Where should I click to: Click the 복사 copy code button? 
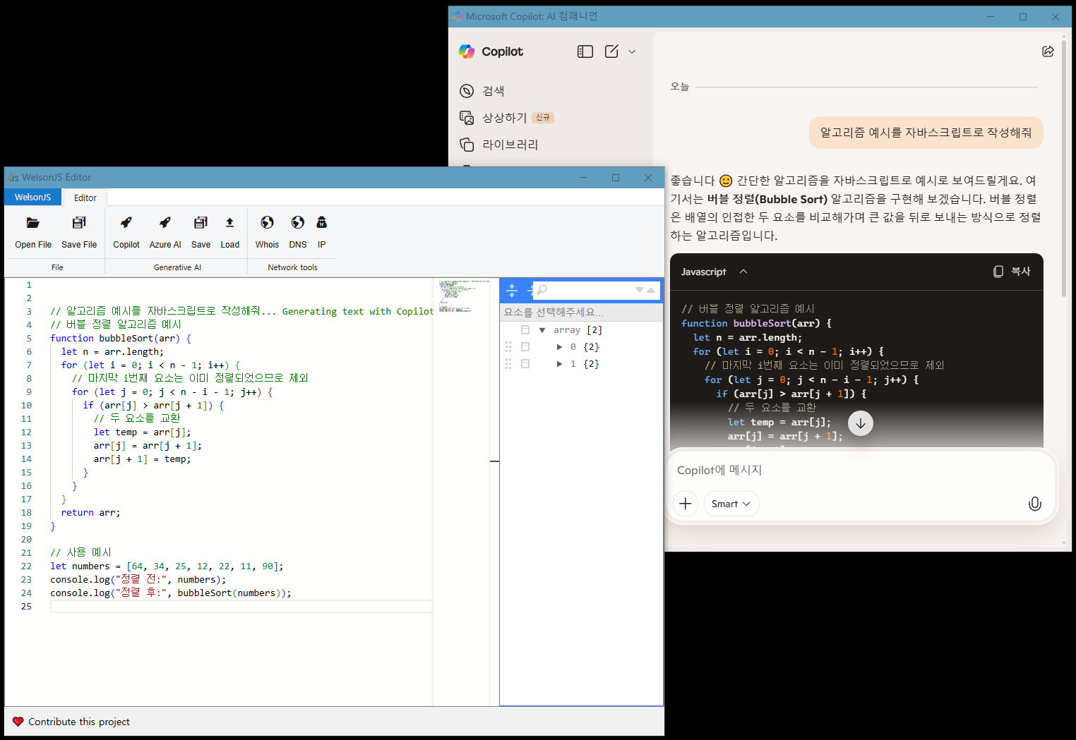pyautogui.click(x=1012, y=272)
